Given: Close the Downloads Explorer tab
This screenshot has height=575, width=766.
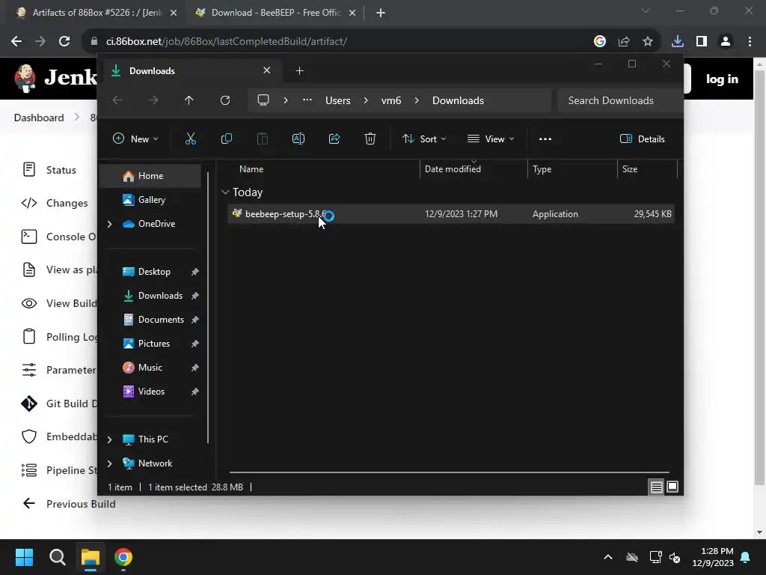Looking at the screenshot, I should (x=267, y=70).
